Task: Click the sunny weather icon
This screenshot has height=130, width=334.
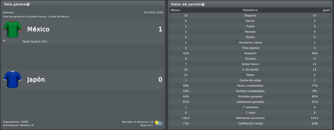Action: coord(159,123)
